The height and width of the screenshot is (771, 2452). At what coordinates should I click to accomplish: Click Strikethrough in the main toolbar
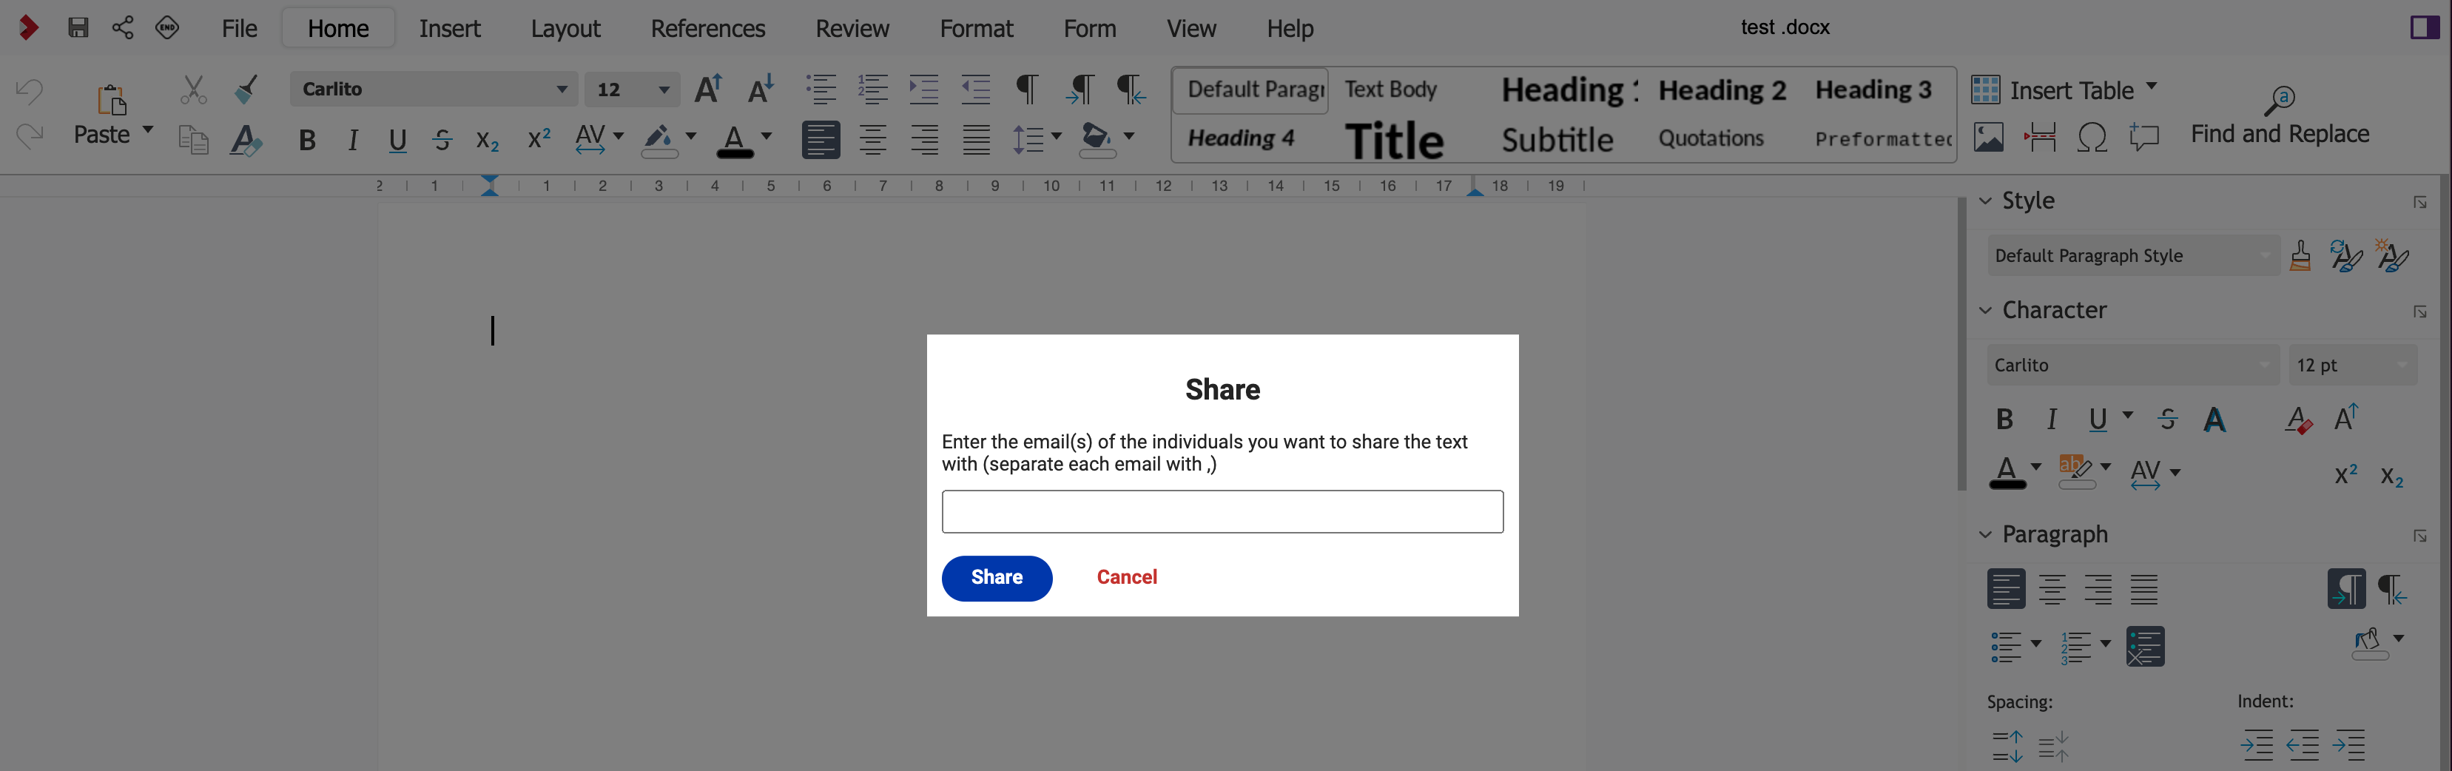442,140
